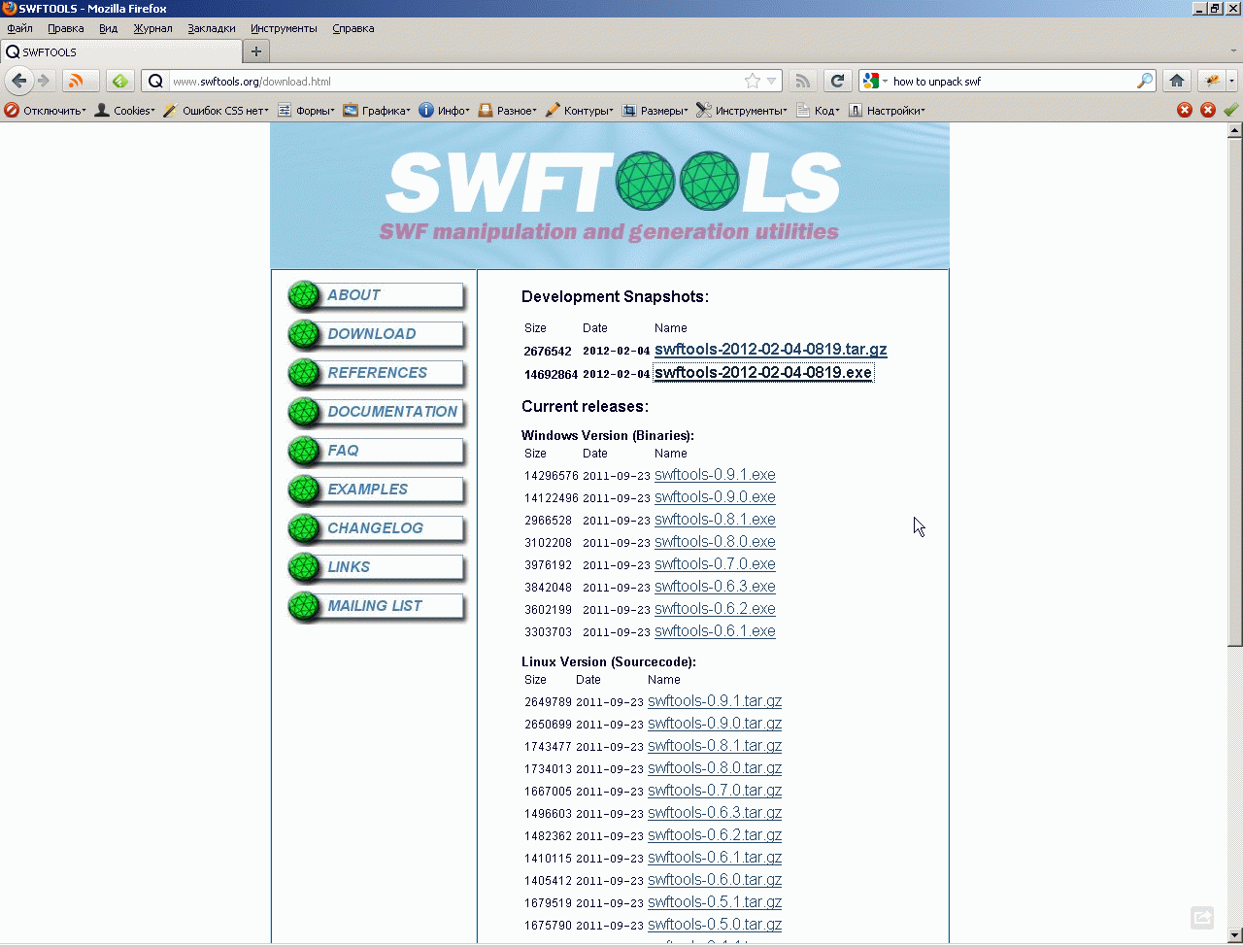
Task: Open the list all tabs arrow
Action: point(1233,51)
